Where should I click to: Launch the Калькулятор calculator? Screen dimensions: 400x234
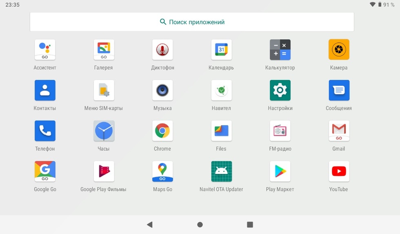[280, 50]
